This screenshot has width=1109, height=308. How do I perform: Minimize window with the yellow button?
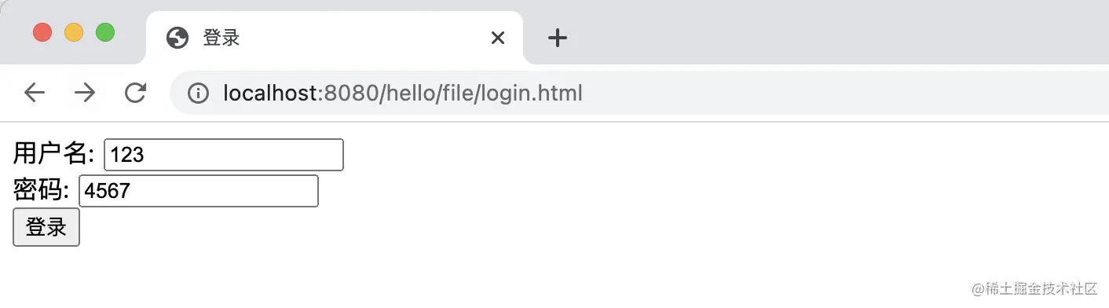(x=74, y=33)
